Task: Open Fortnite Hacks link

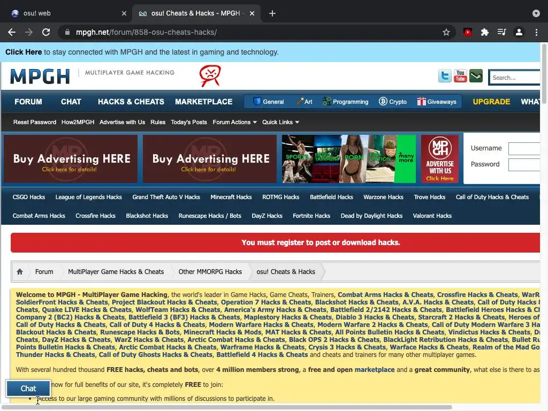Action: 311,216
